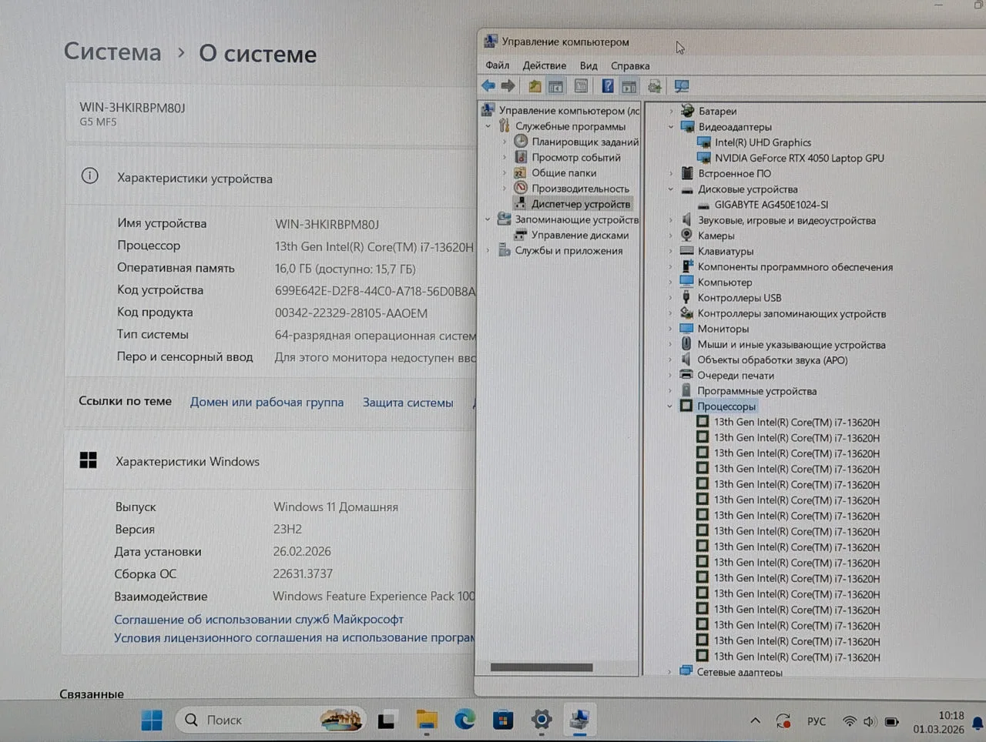Viewport: 986px width, 742px height.
Task: Expand the Батареи node
Action: pos(671,111)
